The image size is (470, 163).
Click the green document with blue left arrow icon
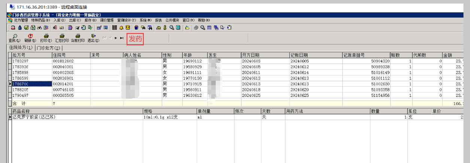click(x=83, y=28)
